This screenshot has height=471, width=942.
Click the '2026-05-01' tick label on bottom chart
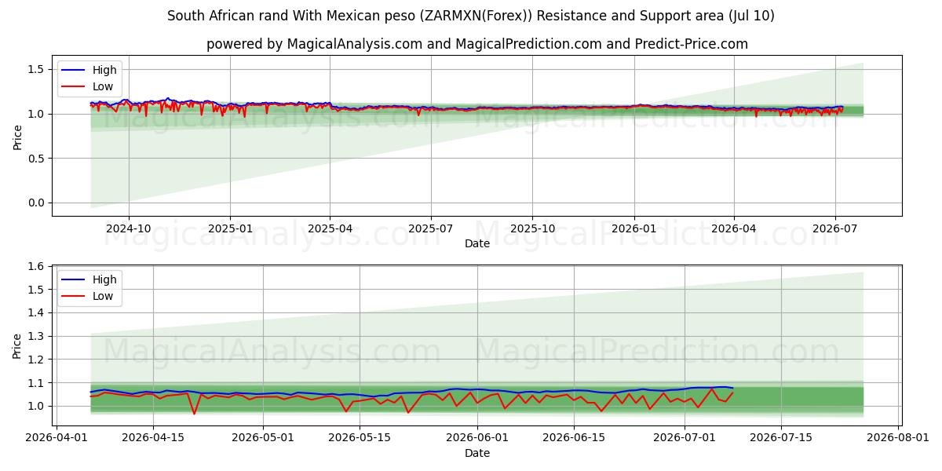263,438
